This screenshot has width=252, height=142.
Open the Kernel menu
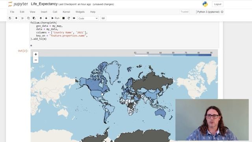(x=66, y=12)
